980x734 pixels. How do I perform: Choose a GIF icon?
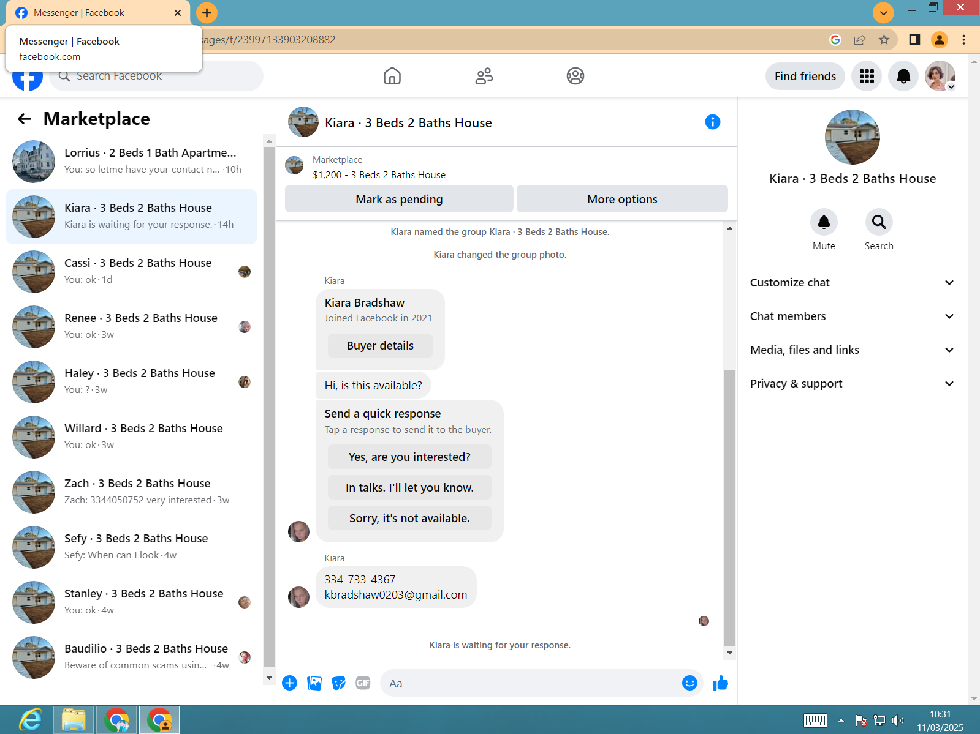[x=363, y=683]
